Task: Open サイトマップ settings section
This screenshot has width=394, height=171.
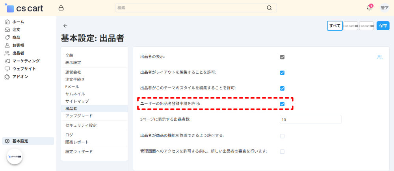Action: (x=77, y=101)
